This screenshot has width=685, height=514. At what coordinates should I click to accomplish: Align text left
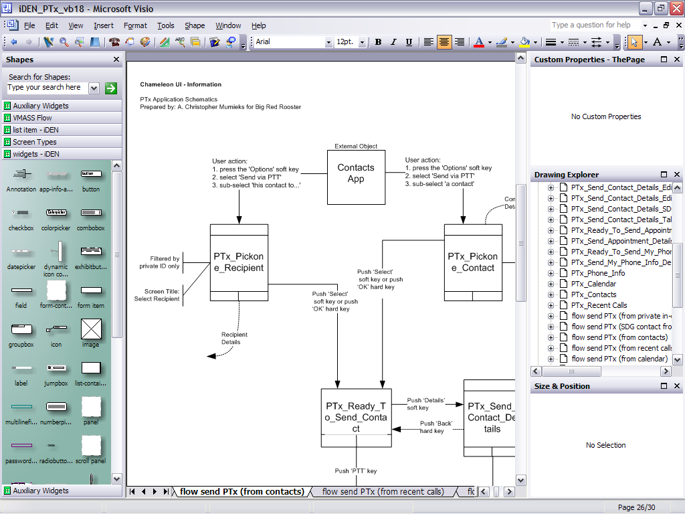click(x=429, y=42)
